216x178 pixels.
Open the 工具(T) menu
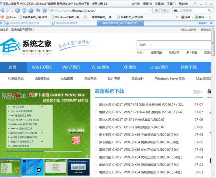(x=171, y=4)
